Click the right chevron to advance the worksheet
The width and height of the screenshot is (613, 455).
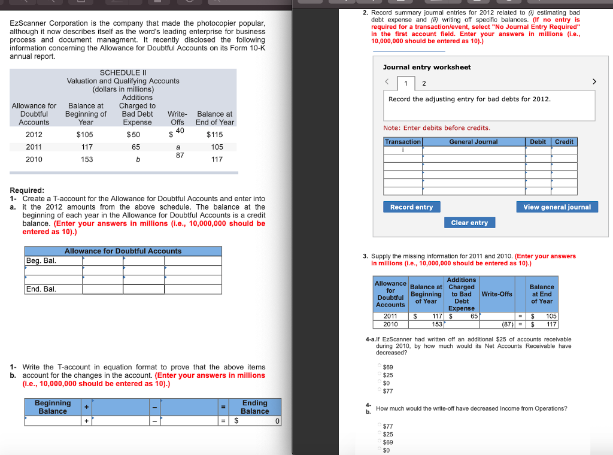coord(594,81)
